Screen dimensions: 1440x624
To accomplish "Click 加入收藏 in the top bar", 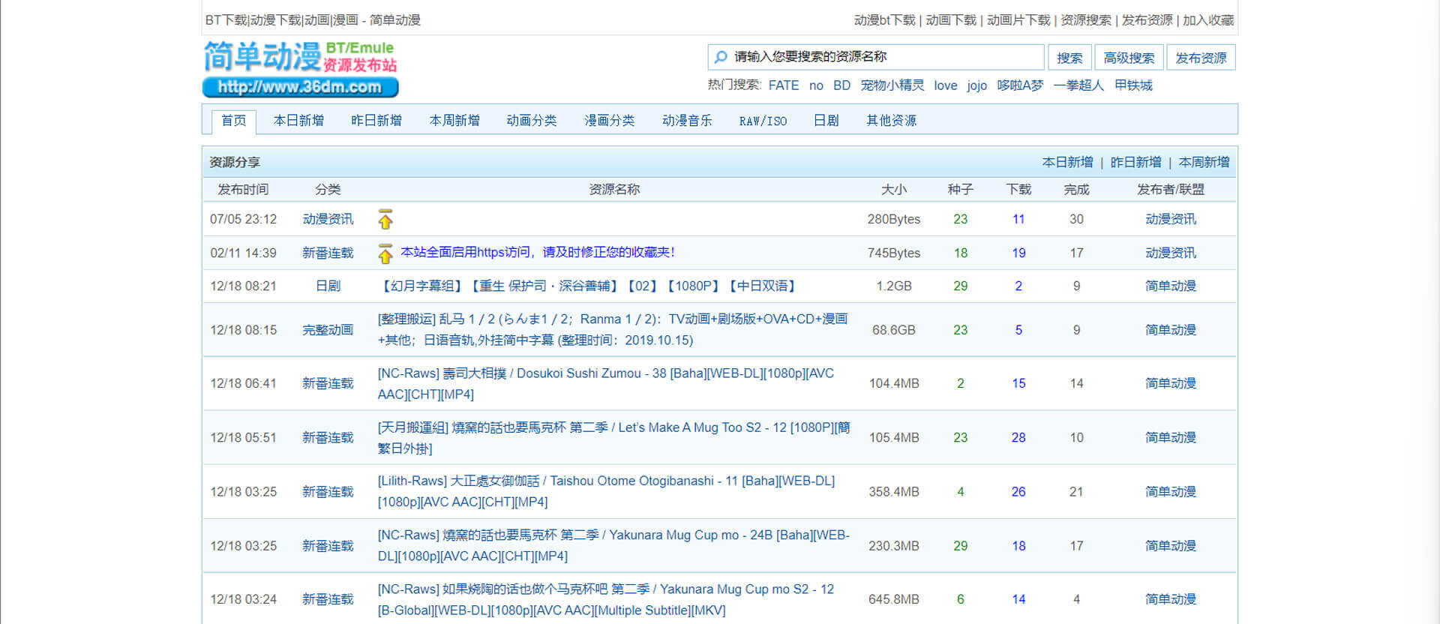I will pos(1208,20).
